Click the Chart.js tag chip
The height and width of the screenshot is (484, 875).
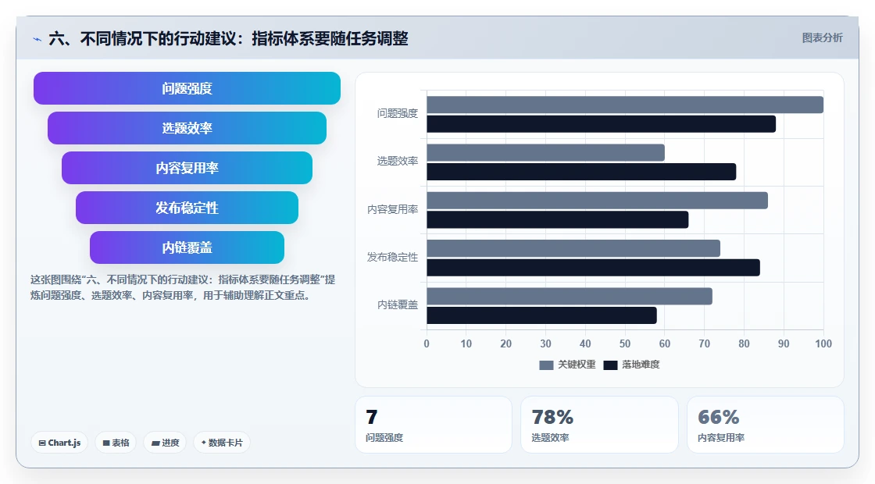pyautogui.click(x=59, y=443)
